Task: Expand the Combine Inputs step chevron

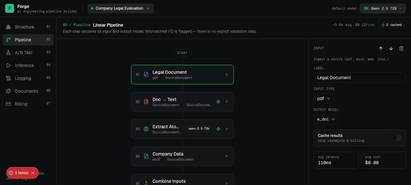Action: 226,183
